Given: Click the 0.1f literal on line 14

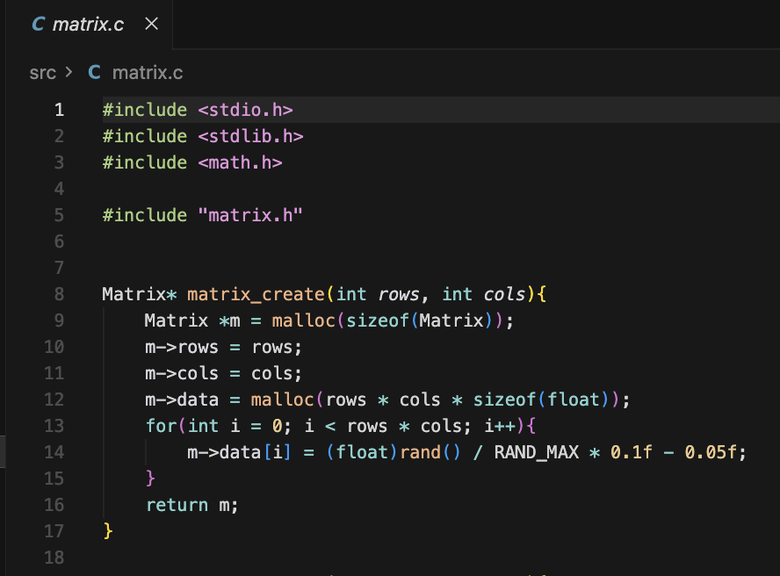Looking at the screenshot, I should [632, 453].
